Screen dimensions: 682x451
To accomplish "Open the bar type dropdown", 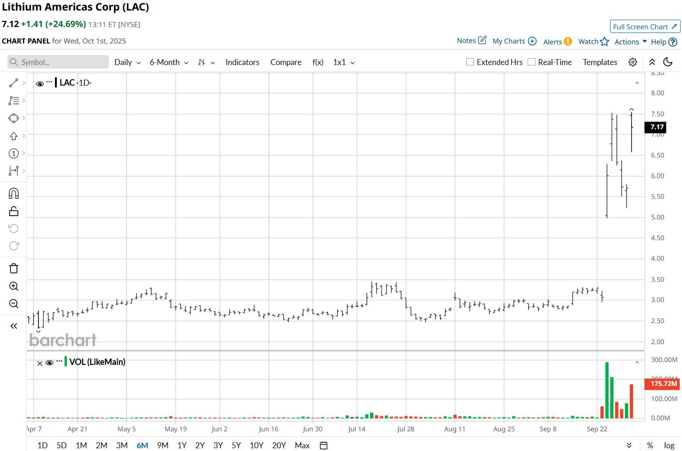I will (x=206, y=62).
